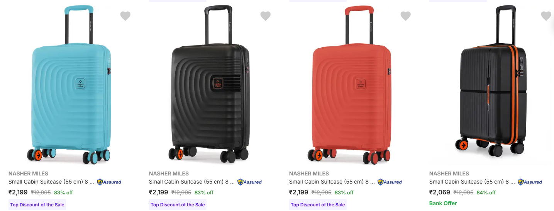This screenshot has width=554, height=211.
Task: Click the NASHER MILES brand name above the ₹2,069 price
Action: [449, 174]
